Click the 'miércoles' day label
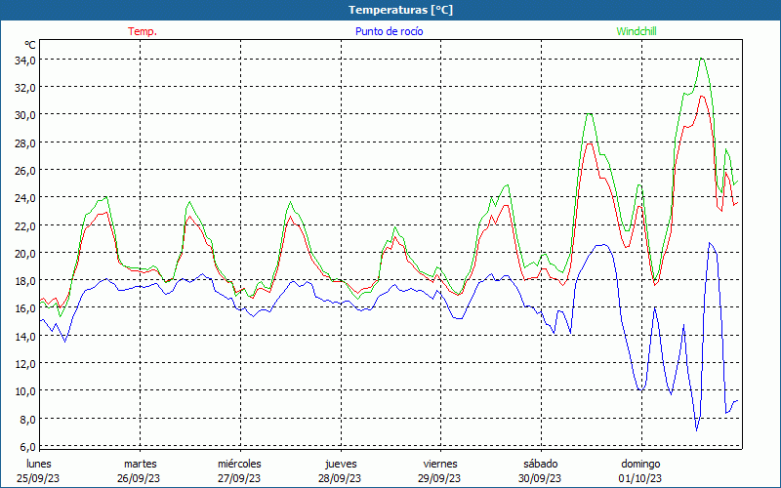 coord(239,464)
